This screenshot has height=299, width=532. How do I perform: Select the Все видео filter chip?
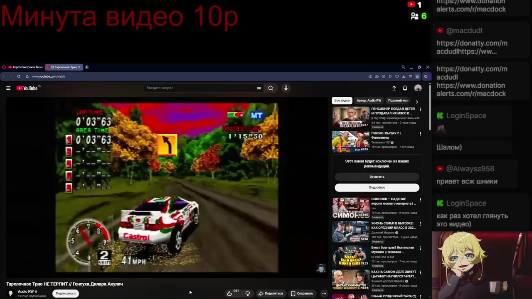pos(342,100)
